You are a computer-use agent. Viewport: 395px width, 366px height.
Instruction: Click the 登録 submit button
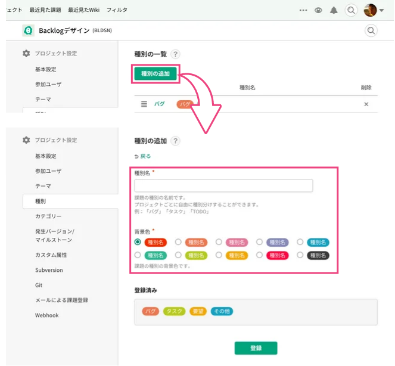point(256,348)
